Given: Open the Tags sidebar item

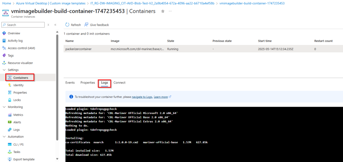Looking at the screenshot, I should (11, 55).
